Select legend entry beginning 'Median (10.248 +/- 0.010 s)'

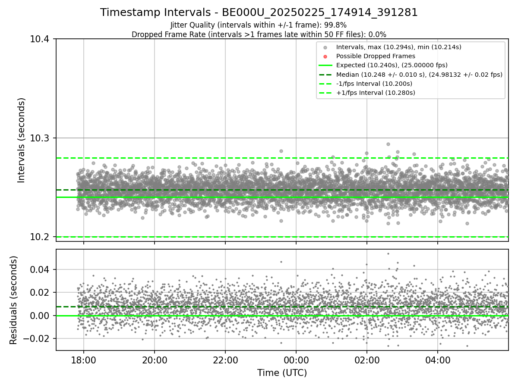(x=419, y=75)
